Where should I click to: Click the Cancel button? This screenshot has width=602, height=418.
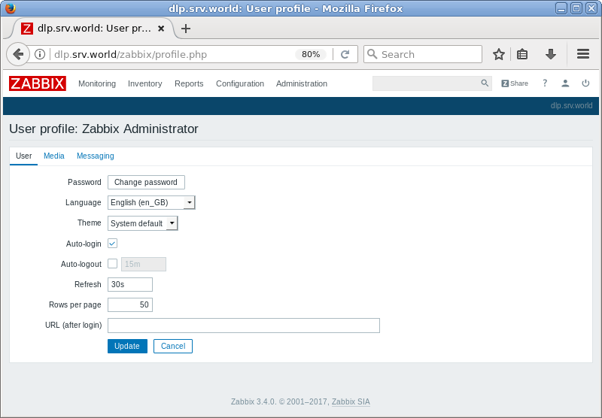173,346
